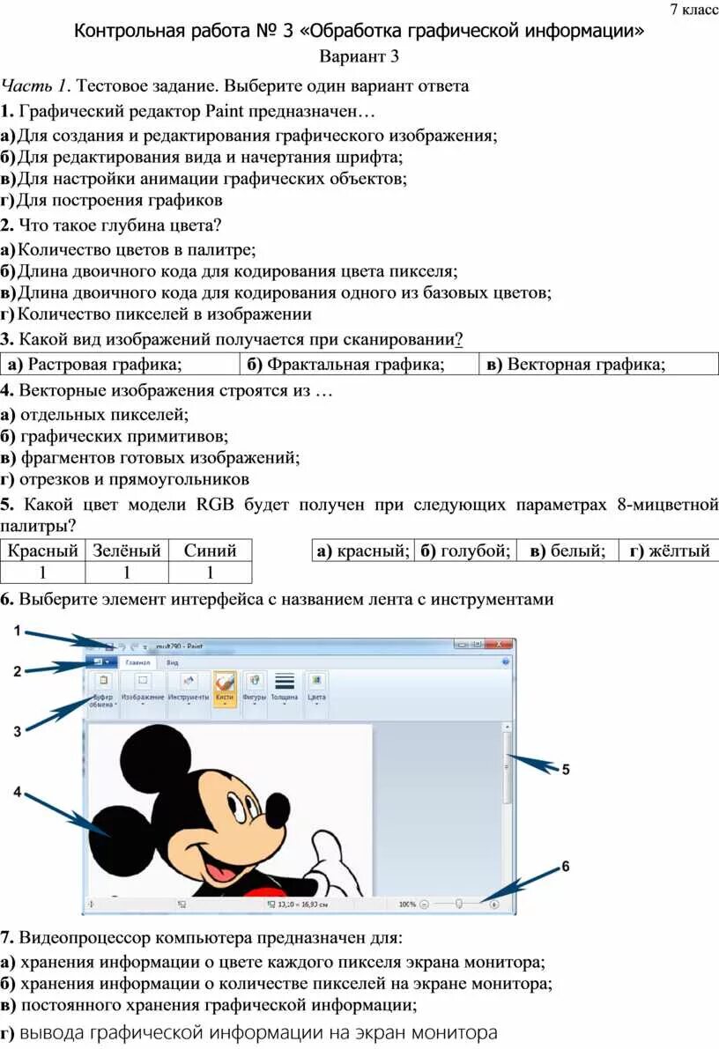
Task: Choose the 'Растровая графика' table cell
Action: click(120, 364)
